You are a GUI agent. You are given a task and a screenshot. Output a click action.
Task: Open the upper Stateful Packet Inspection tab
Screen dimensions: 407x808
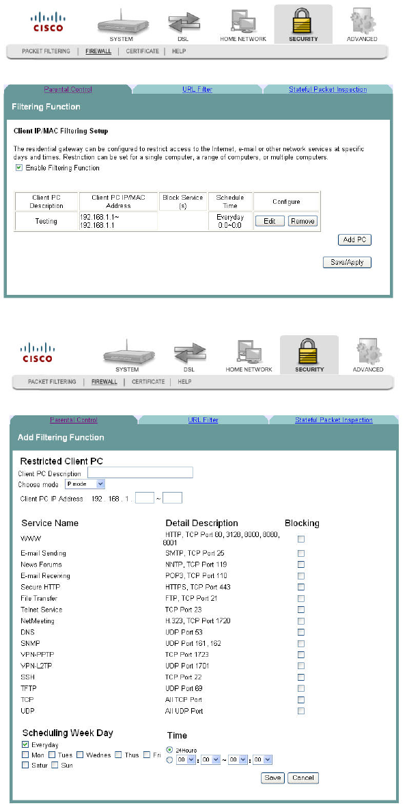pyautogui.click(x=328, y=89)
